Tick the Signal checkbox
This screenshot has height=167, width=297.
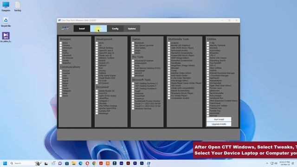point(61,81)
